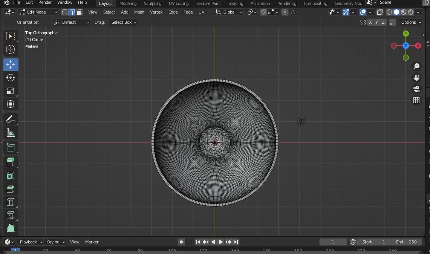The width and height of the screenshot is (430, 254).
Task: Enable edge select mode
Action: pos(72,12)
